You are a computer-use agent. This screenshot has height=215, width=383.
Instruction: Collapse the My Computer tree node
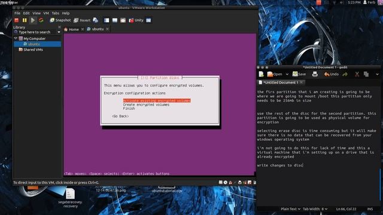coord(16,38)
